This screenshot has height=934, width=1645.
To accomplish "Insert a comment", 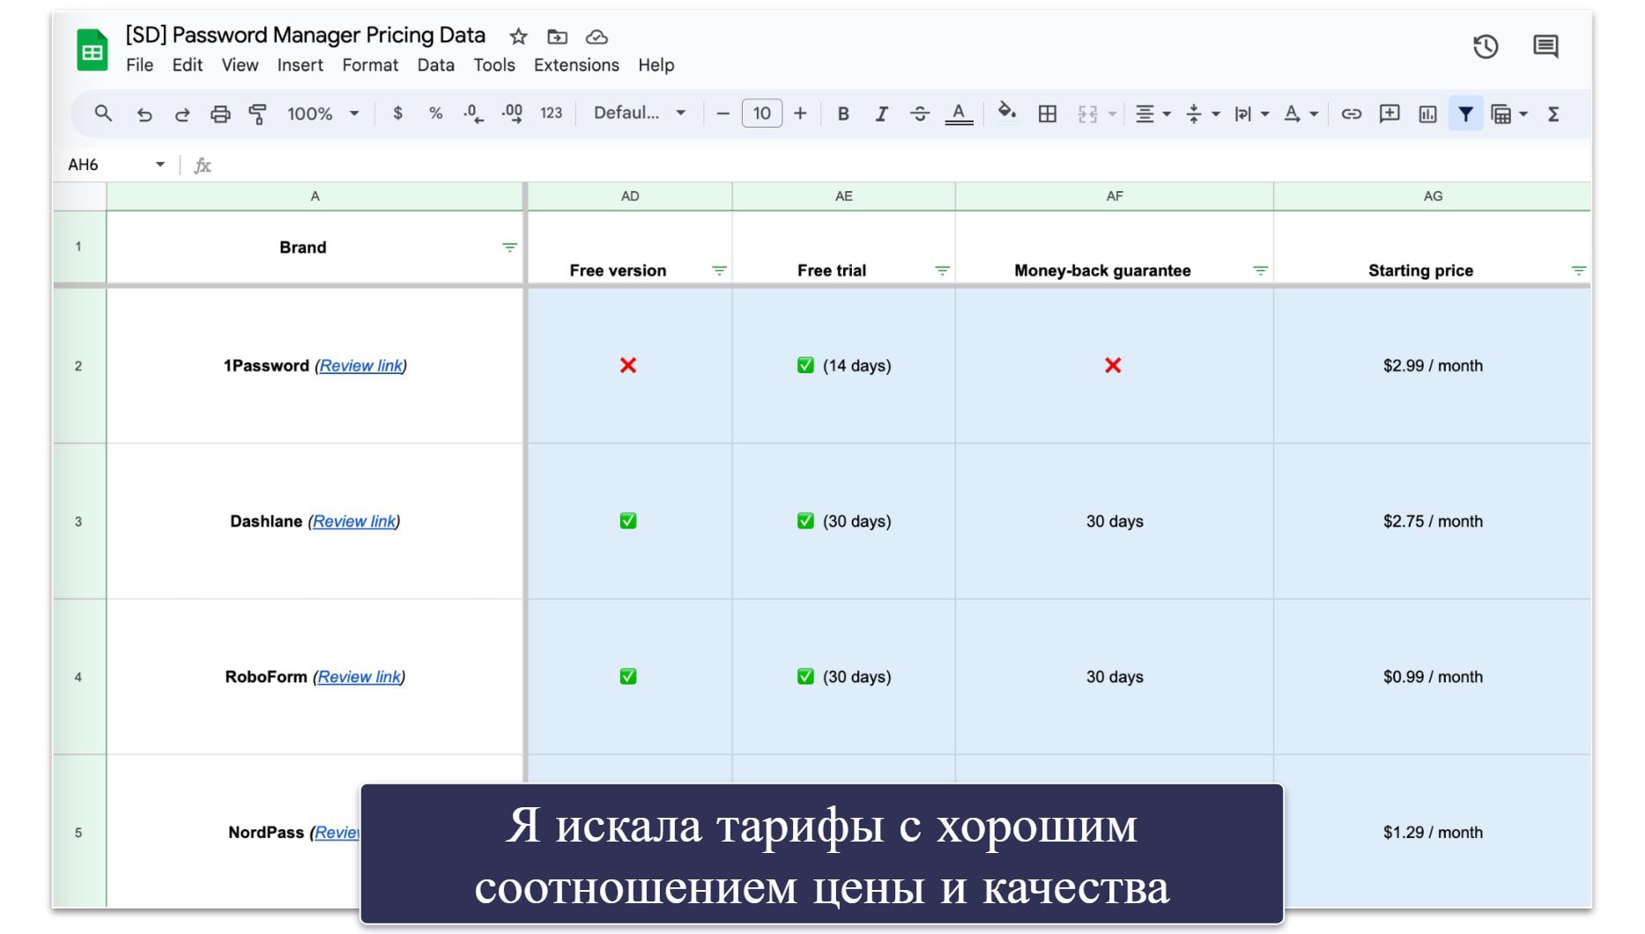I will 1389,114.
